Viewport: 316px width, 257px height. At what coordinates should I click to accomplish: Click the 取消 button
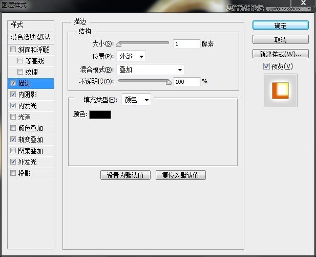(280, 40)
